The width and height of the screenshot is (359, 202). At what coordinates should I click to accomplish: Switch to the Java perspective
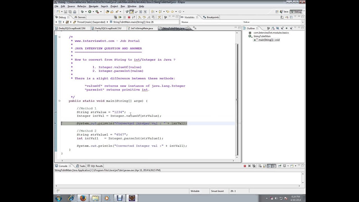tap(284, 12)
